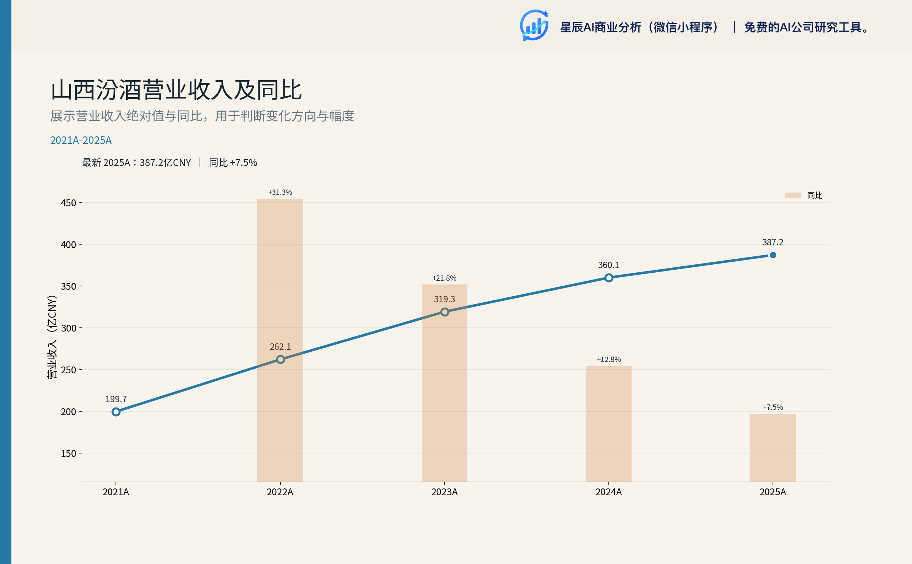Click the 319.3 data label

(x=445, y=299)
